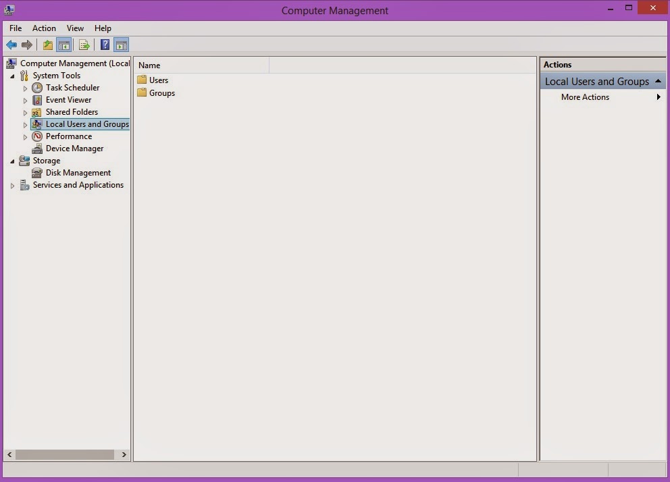Click tree pane scroll left arrow

pos(9,455)
